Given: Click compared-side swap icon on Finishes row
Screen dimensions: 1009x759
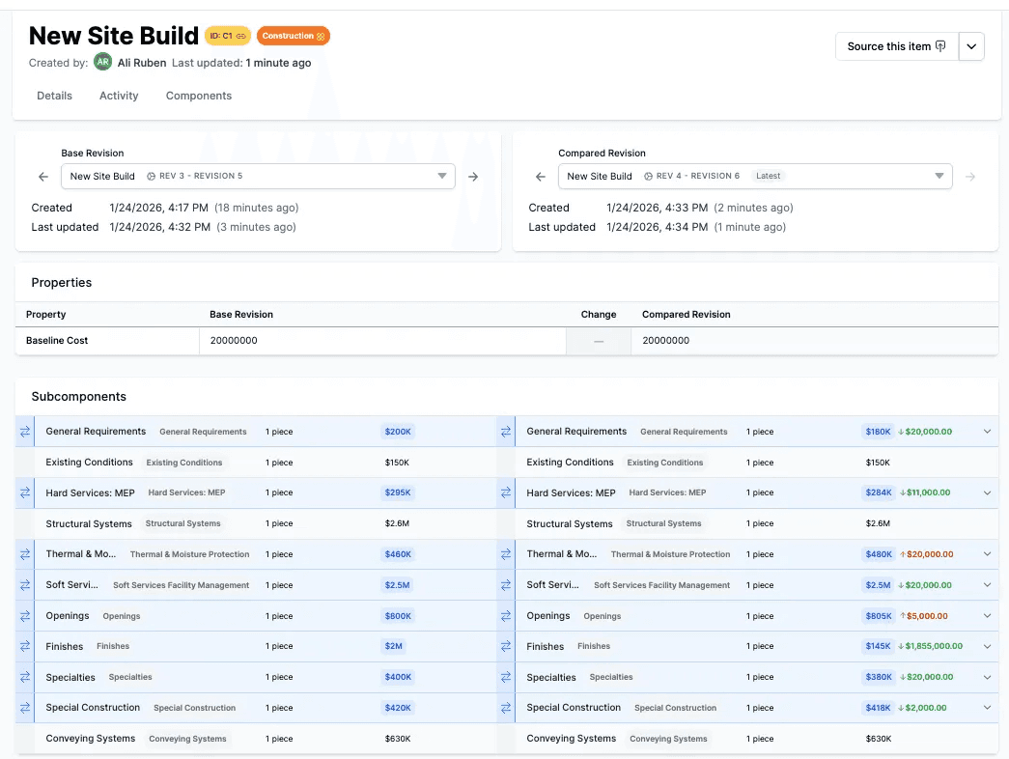Looking at the screenshot, I should click(x=506, y=646).
